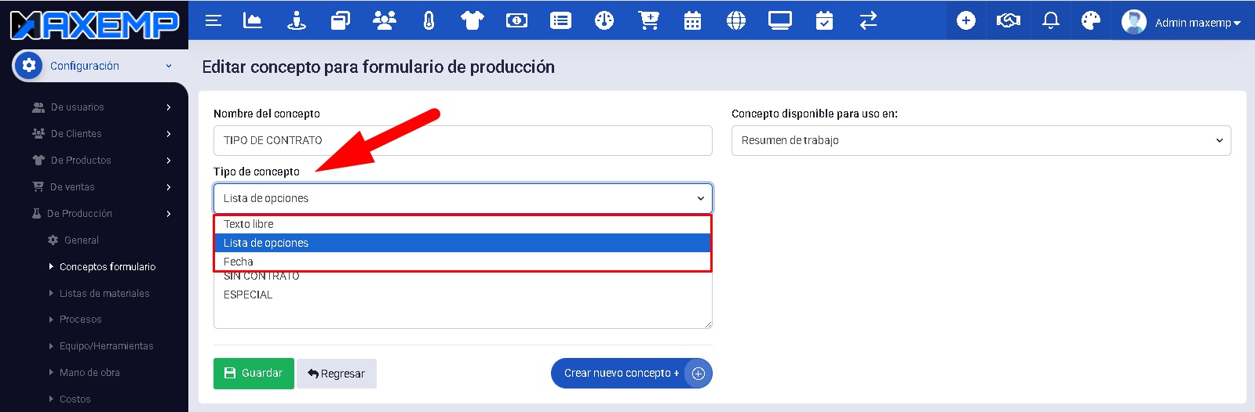Click the stacked windows copy icon

[x=340, y=20]
